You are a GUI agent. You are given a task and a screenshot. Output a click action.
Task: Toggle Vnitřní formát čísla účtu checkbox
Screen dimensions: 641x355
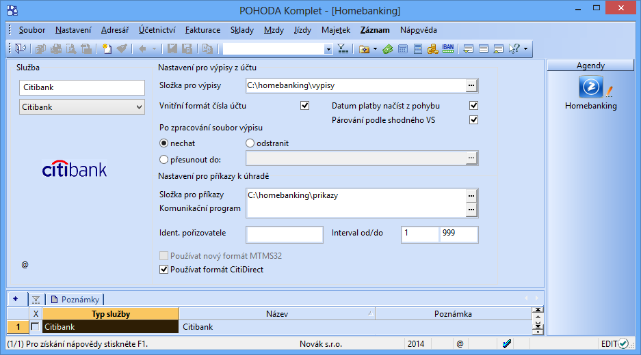[x=305, y=106]
